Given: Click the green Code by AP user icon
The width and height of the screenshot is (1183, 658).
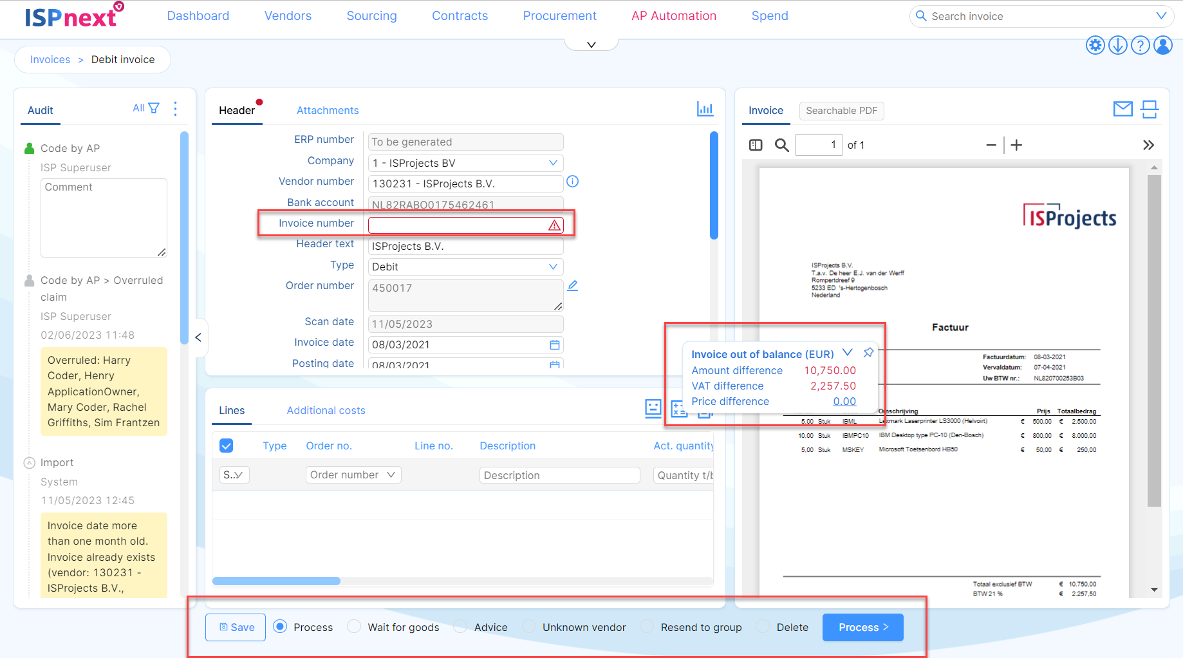Looking at the screenshot, I should [x=29, y=148].
